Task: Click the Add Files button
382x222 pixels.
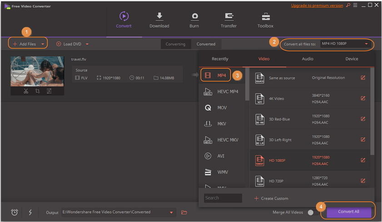Action: pyautogui.click(x=25, y=44)
